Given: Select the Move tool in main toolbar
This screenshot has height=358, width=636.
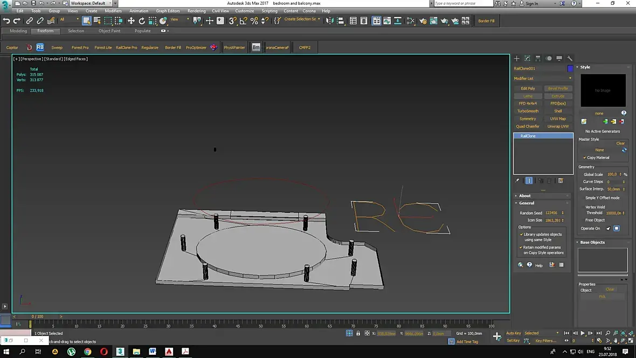Looking at the screenshot, I should pos(131,20).
